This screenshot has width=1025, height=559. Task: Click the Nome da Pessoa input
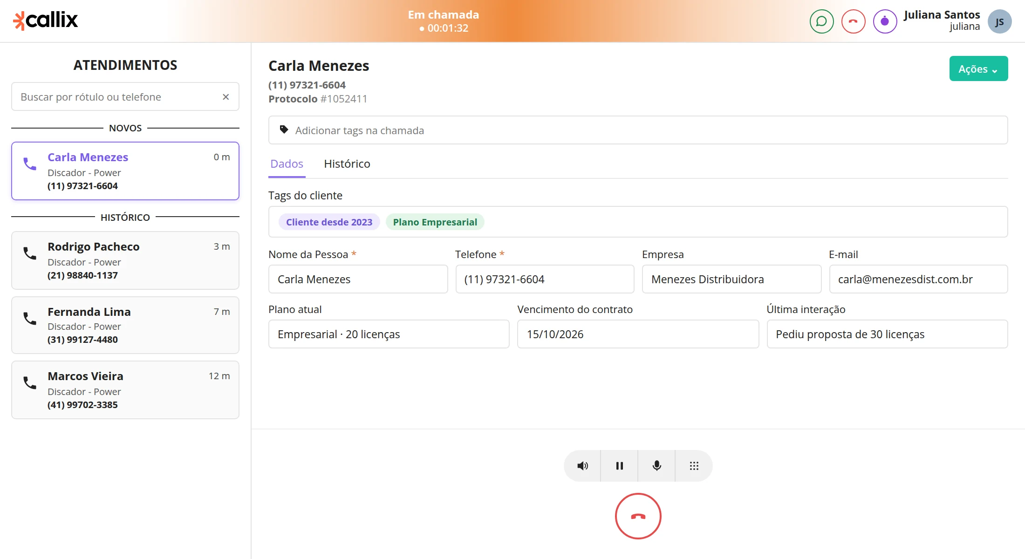click(358, 279)
